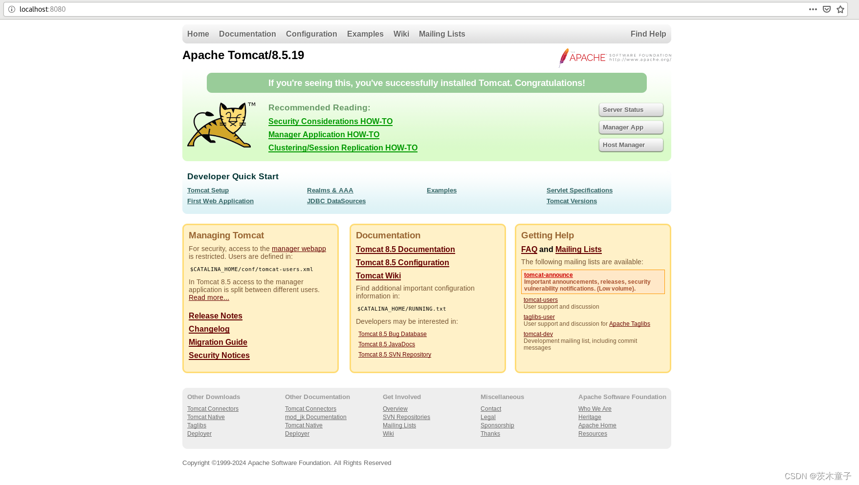The image size is (859, 485).
Task: Click the Server Status button
Action: point(631,110)
